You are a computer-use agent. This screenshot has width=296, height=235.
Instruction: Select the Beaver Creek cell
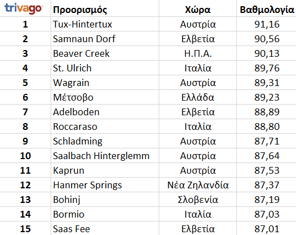pos(105,53)
